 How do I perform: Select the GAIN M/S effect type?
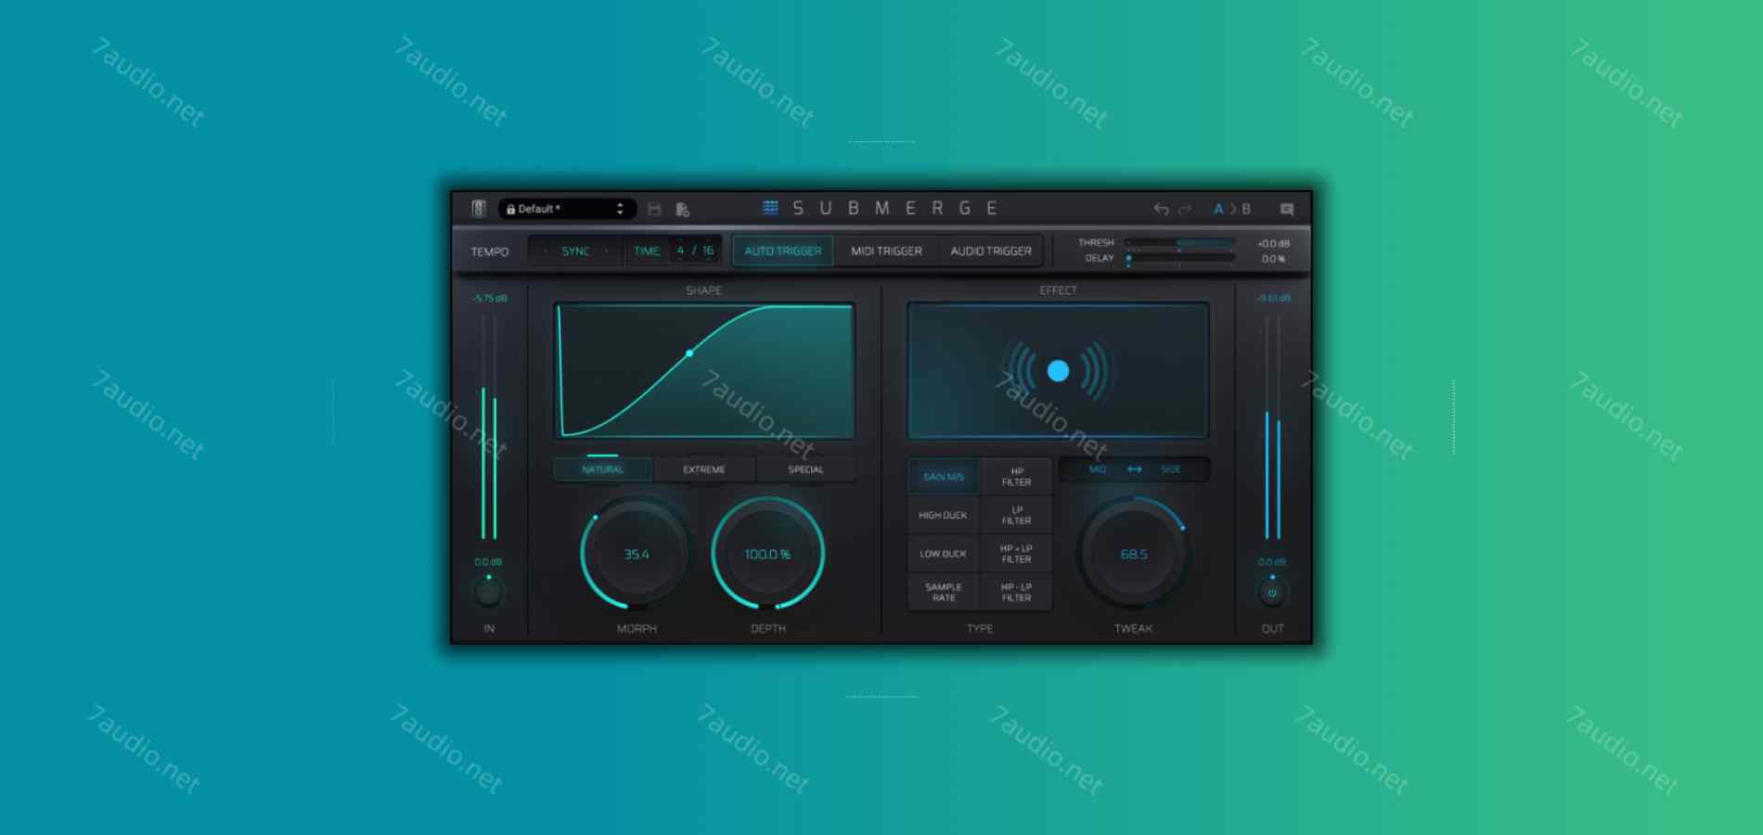pyautogui.click(x=944, y=477)
